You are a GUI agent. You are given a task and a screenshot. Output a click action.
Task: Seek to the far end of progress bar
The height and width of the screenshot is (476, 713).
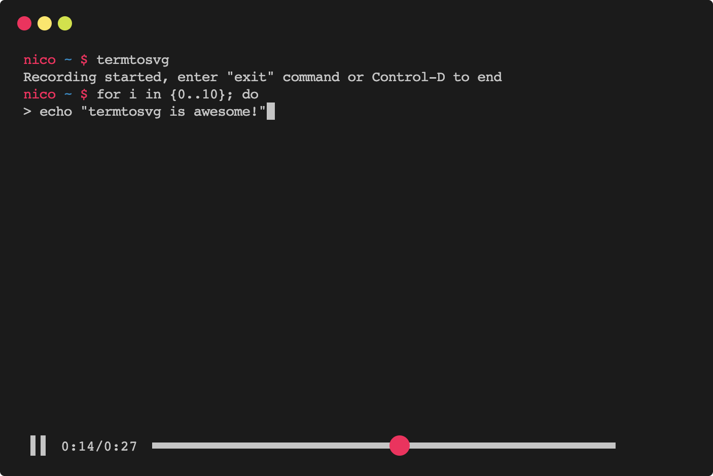coord(614,446)
